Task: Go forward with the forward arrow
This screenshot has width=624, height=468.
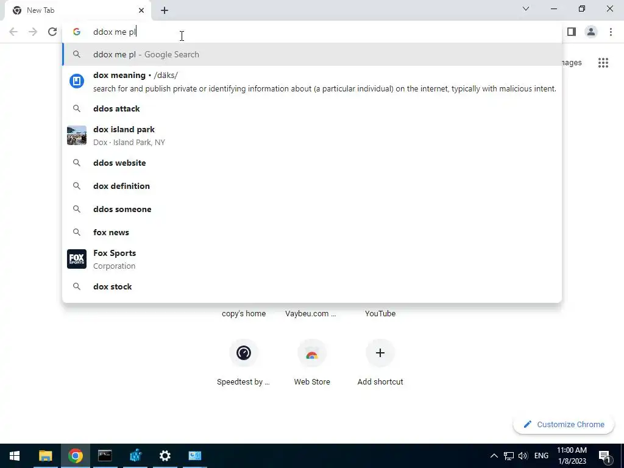Action: [33, 32]
